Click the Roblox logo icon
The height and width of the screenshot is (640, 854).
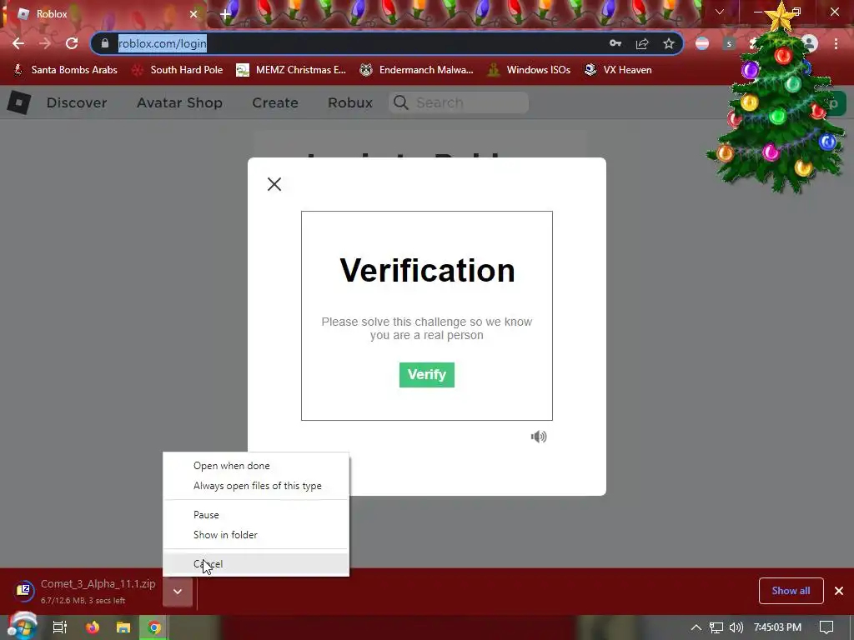point(19,102)
